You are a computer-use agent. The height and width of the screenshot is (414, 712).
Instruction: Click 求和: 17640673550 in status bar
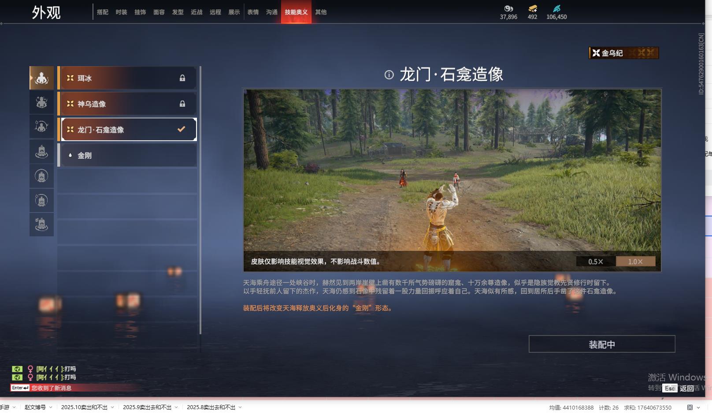point(648,408)
